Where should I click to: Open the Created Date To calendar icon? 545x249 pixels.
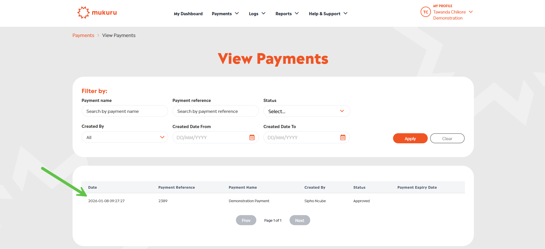coord(343,138)
